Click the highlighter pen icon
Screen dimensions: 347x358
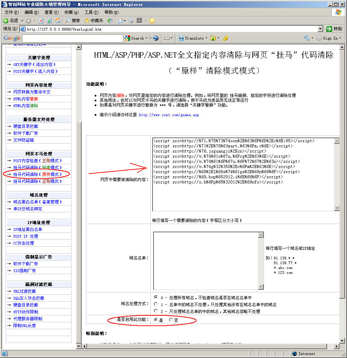click(225, 38)
